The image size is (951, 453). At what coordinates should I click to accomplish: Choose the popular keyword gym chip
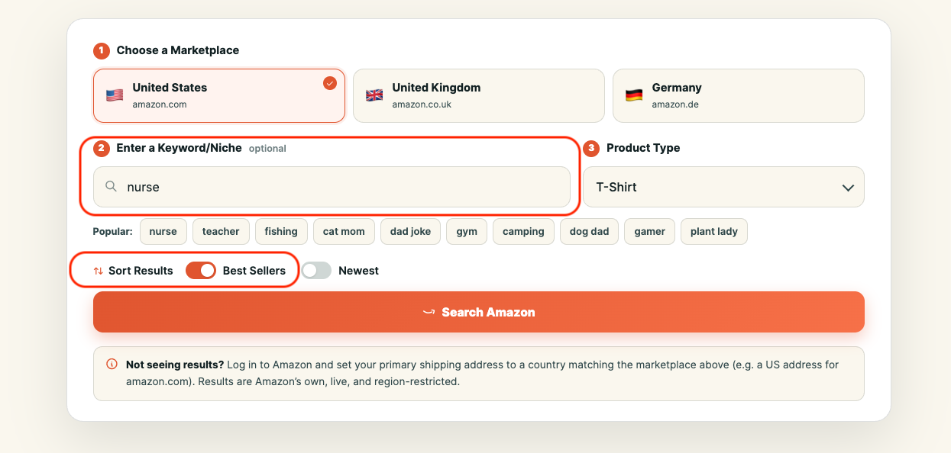467,232
